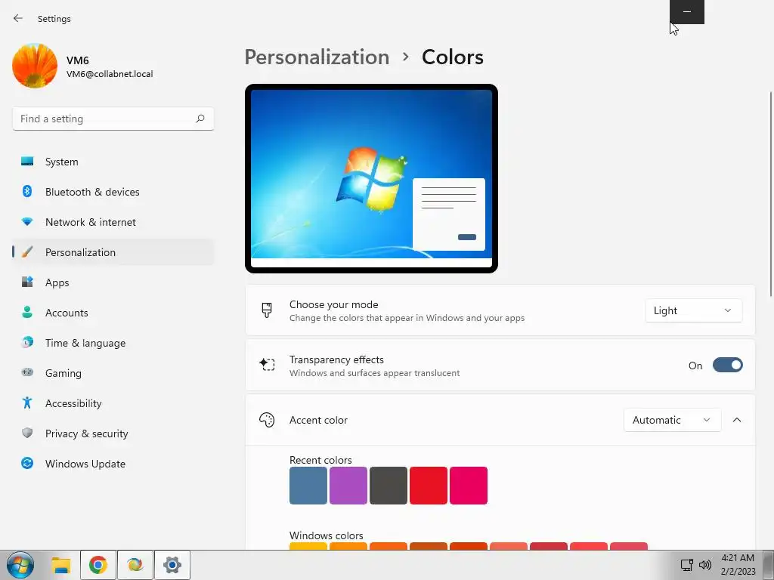Click the taskbar clock 4:21 AM
Viewport: 774px width, 580px height.
738,558
